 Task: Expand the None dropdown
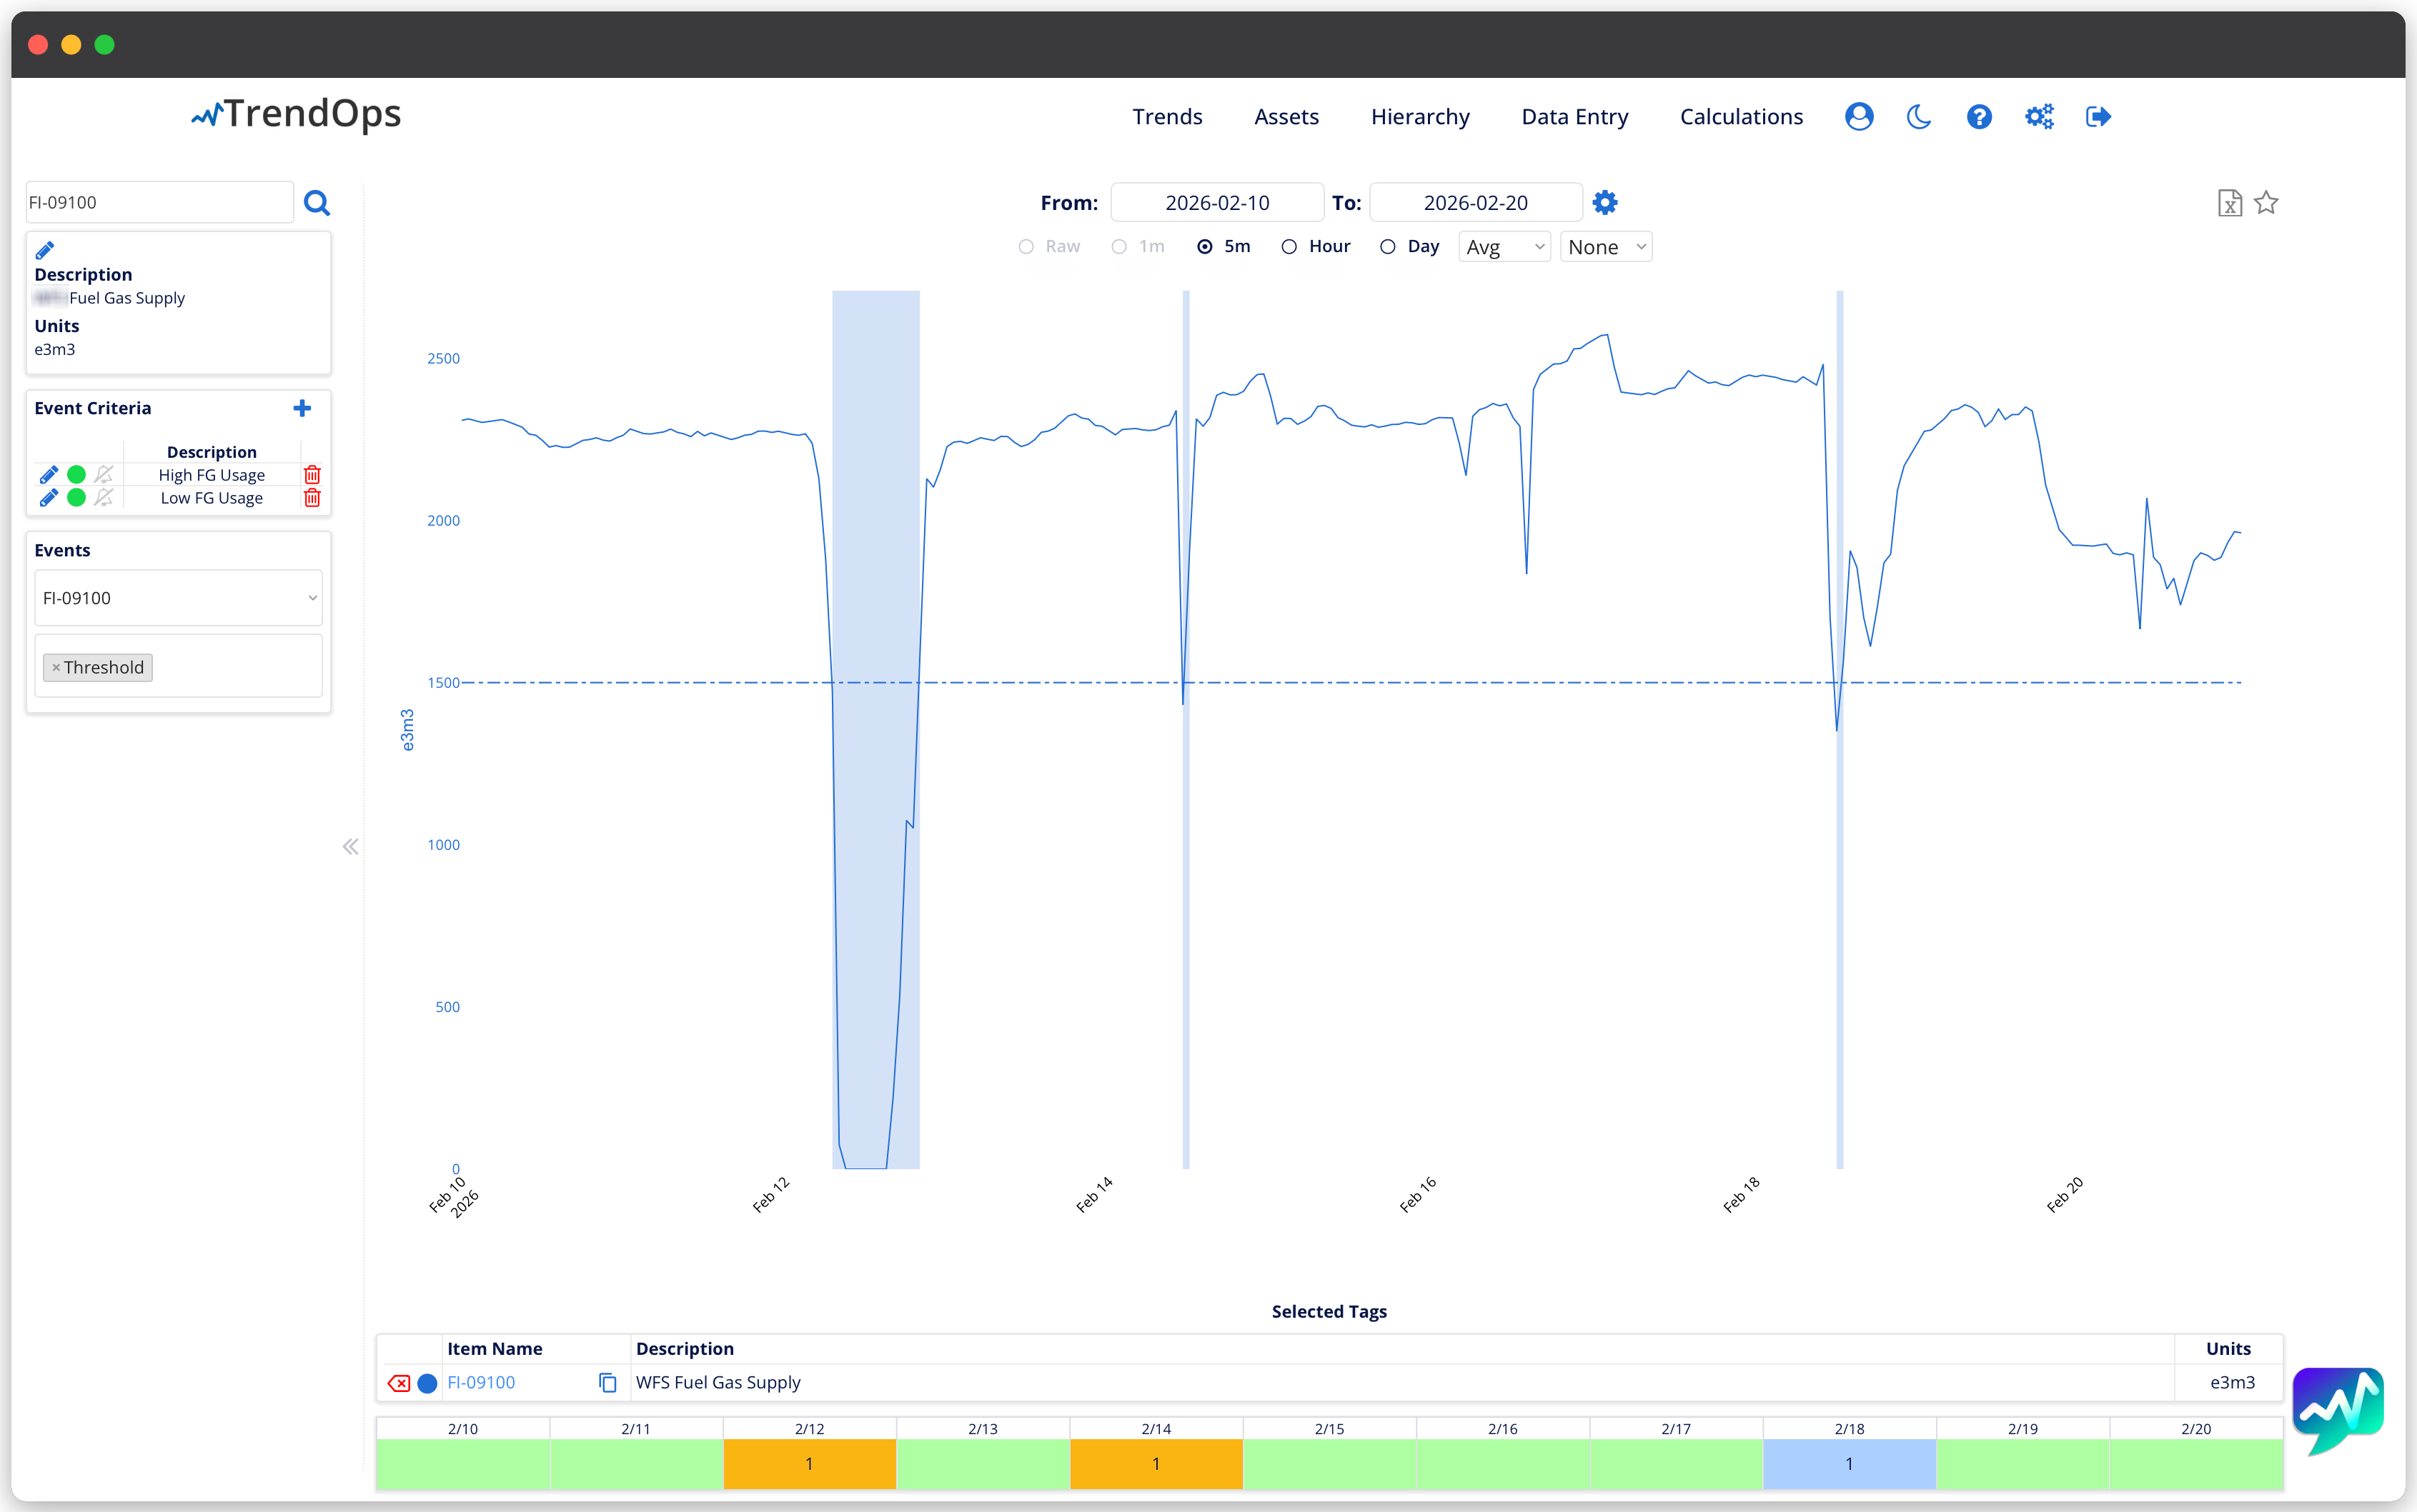click(x=1604, y=247)
